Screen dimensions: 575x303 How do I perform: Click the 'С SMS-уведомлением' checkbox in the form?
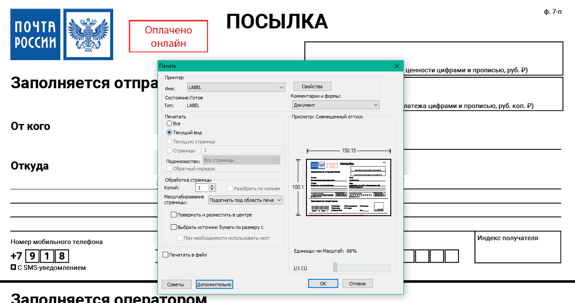coord(13,267)
